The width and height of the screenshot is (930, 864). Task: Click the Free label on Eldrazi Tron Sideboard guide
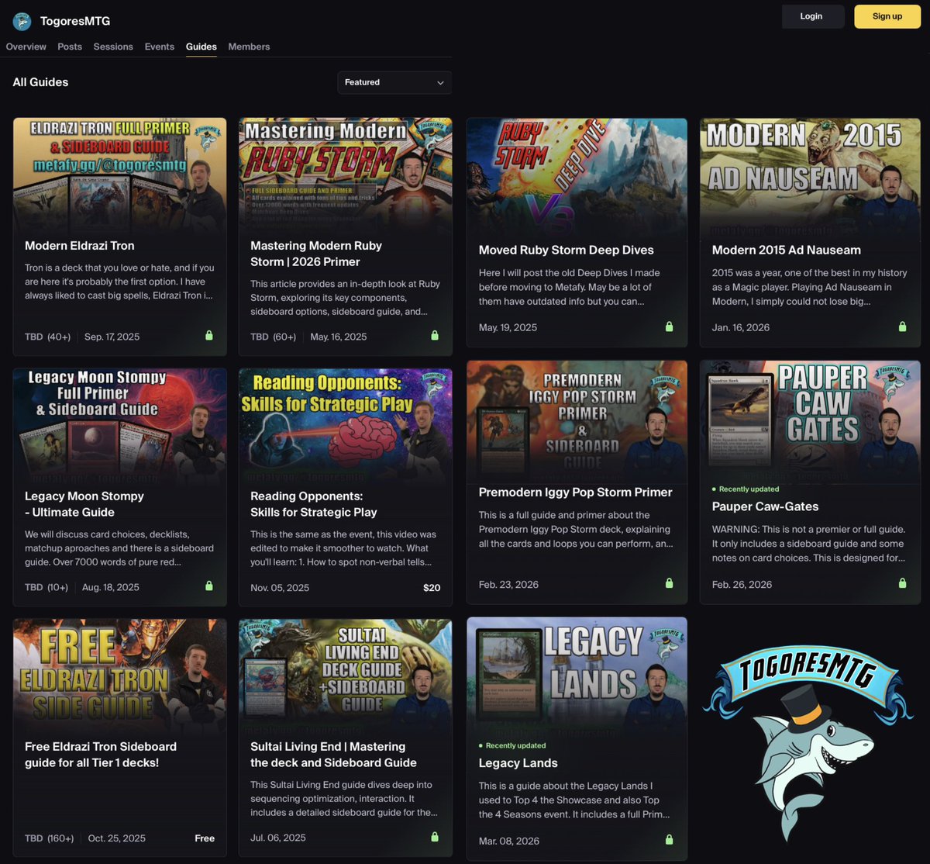coord(205,838)
